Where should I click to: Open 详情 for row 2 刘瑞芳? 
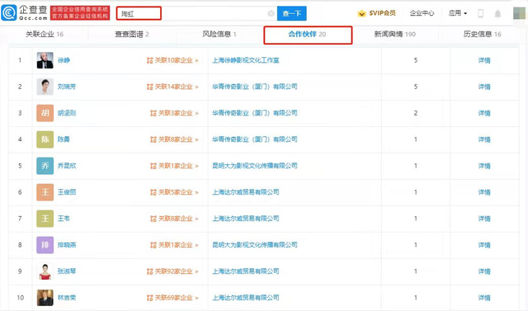(x=484, y=87)
